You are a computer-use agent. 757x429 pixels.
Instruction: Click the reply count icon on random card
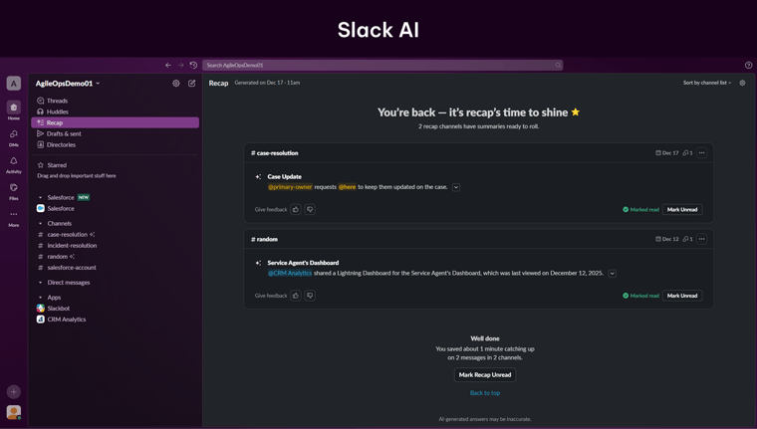[x=687, y=239]
